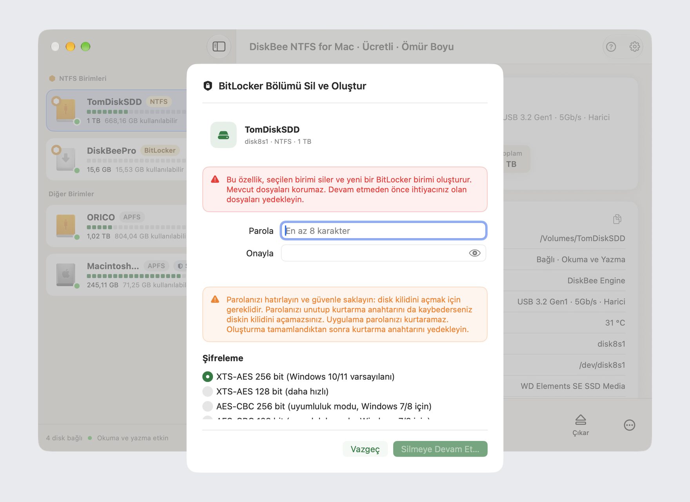Open the help question mark icon

tap(611, 47)
